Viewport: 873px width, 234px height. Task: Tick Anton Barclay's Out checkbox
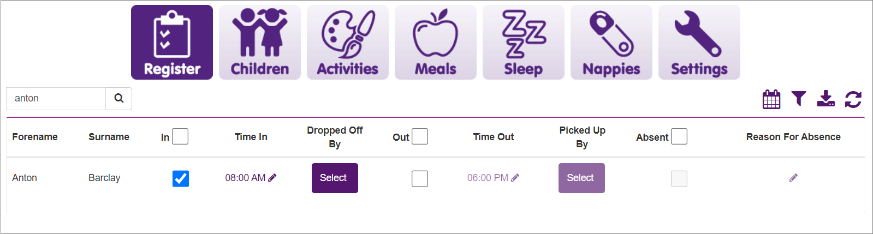pyautogui.click(x=420, y=178)
